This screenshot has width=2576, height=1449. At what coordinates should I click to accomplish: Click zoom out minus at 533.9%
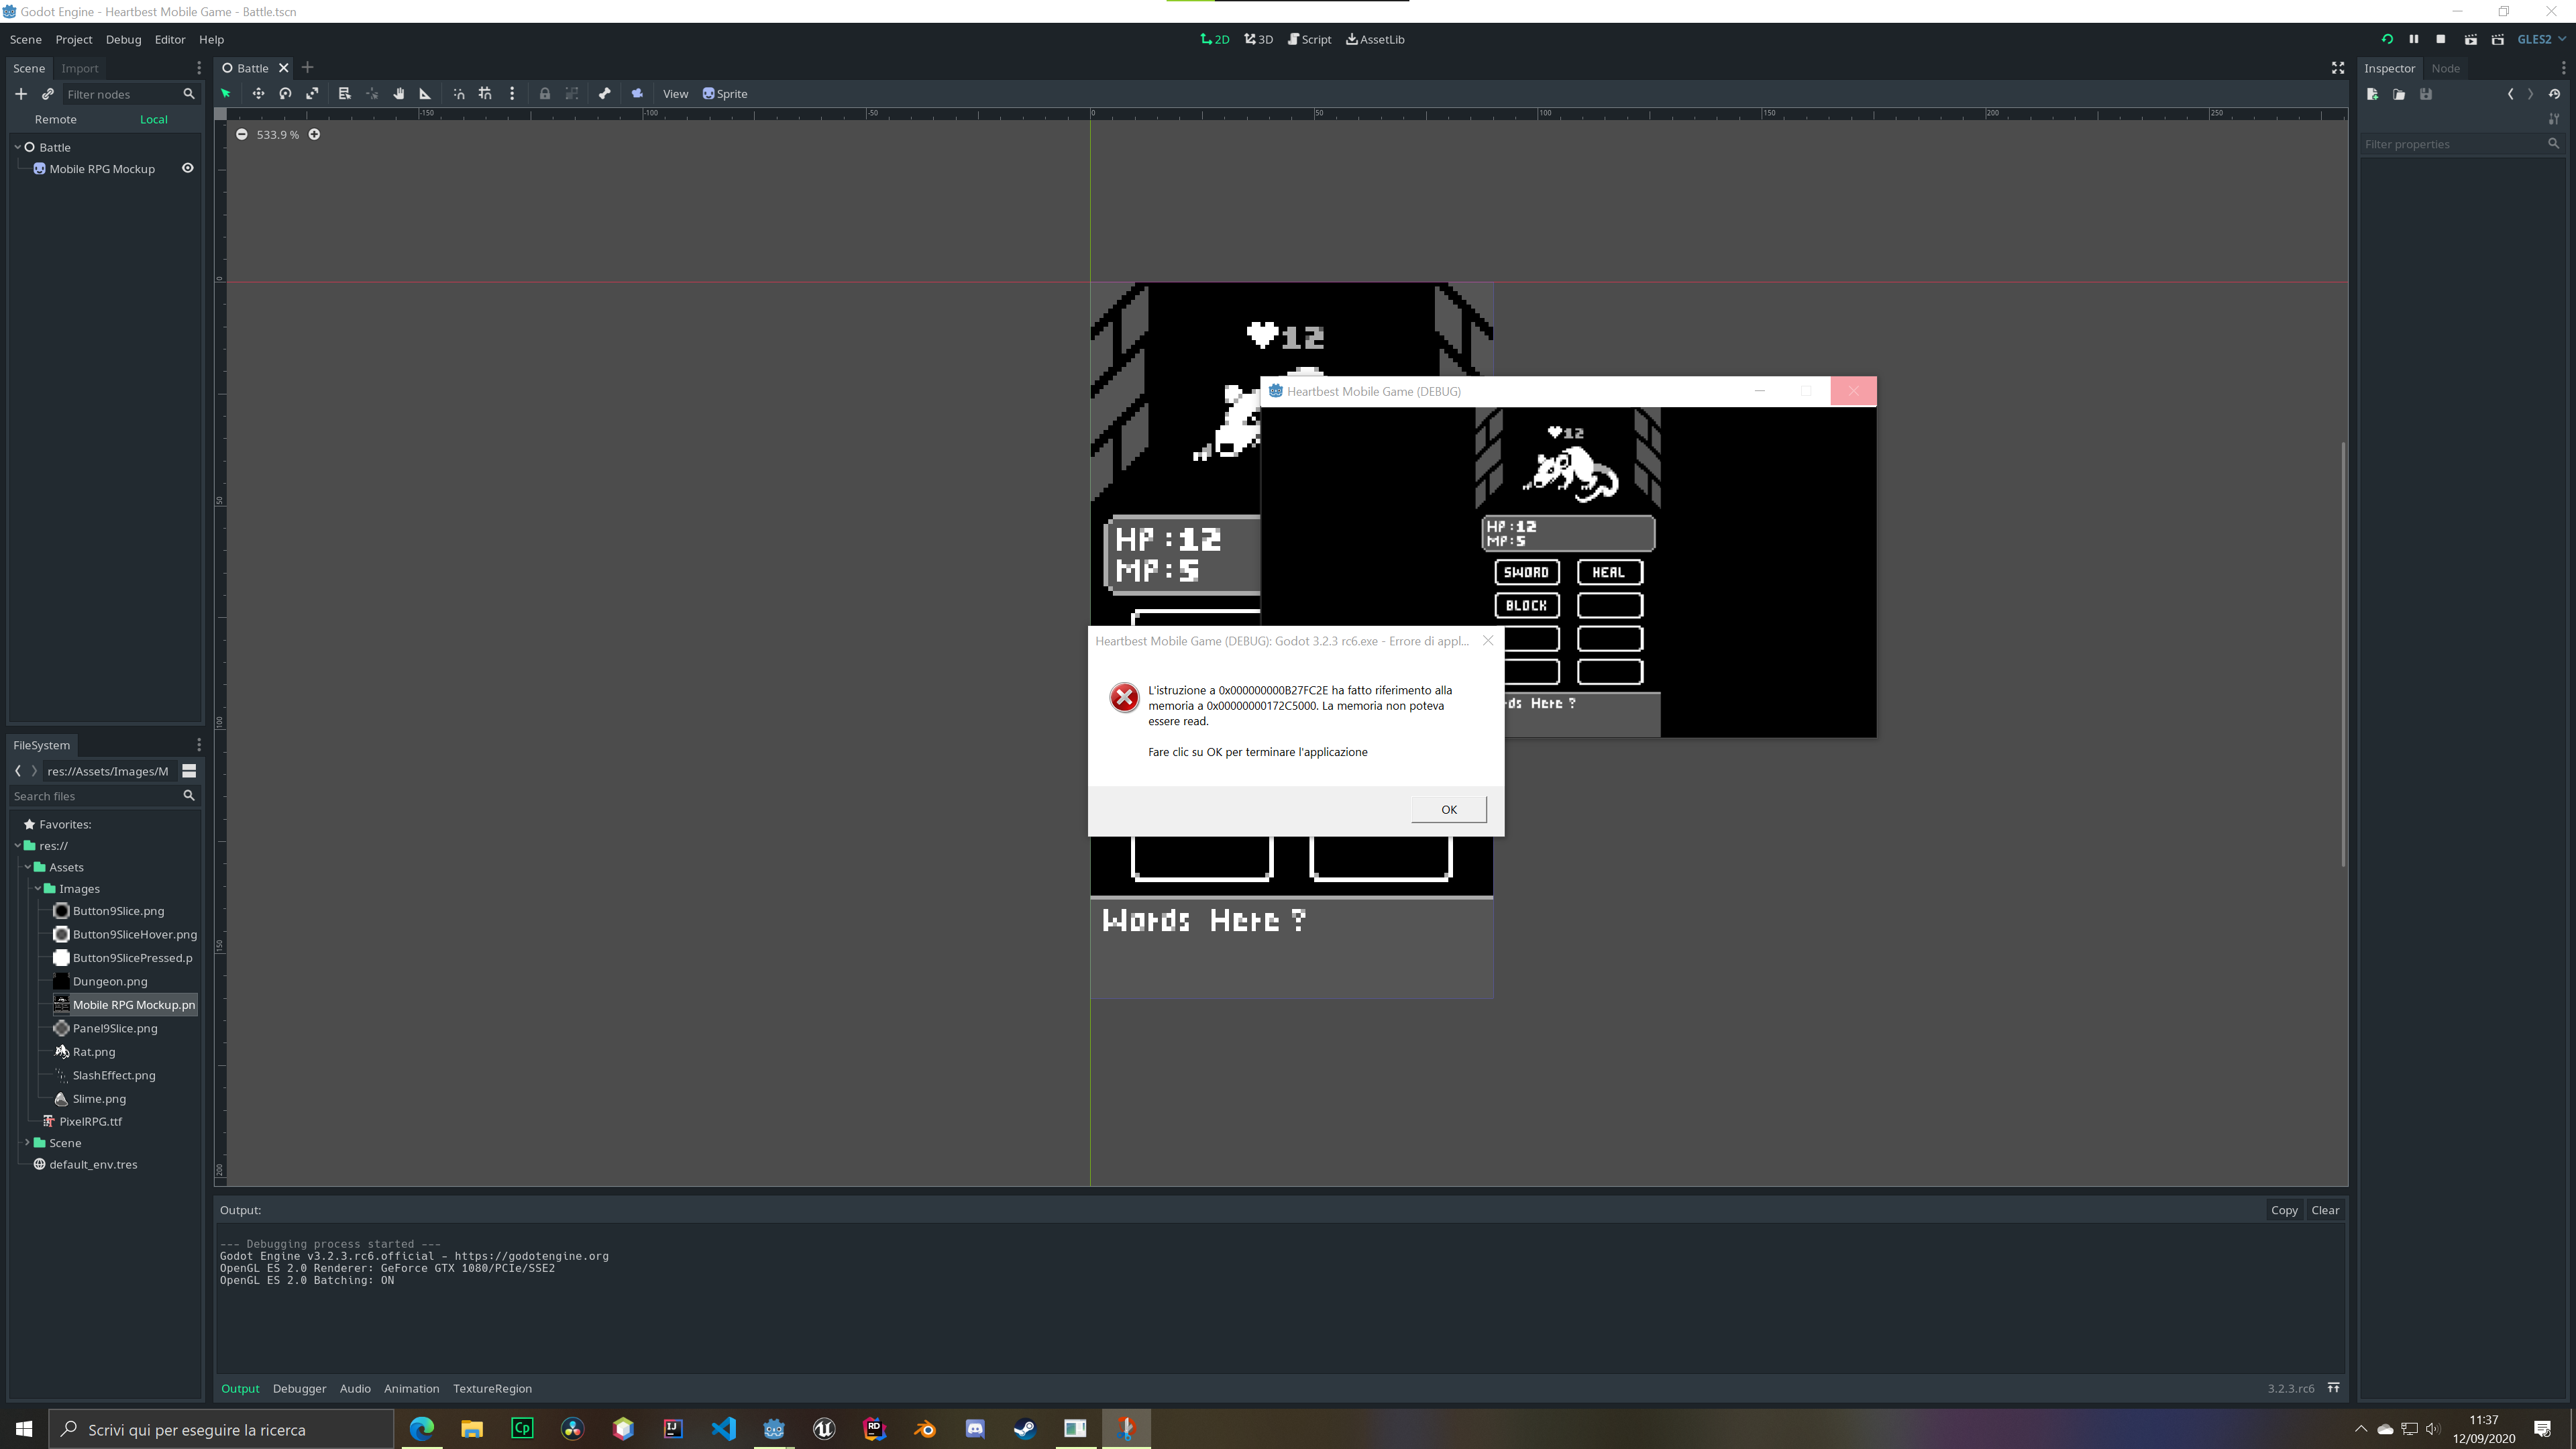[x=242, y=134]
